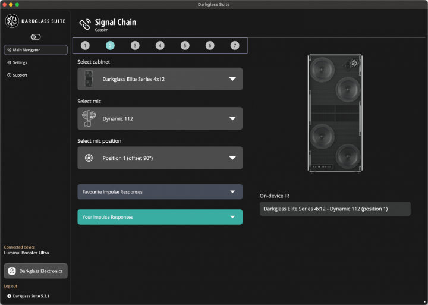This screenshot has height=305, width=428.
Task: Click the Darkglass Suite 5.3.1 text
Action: pyautogui.click(x=31, y=296)
